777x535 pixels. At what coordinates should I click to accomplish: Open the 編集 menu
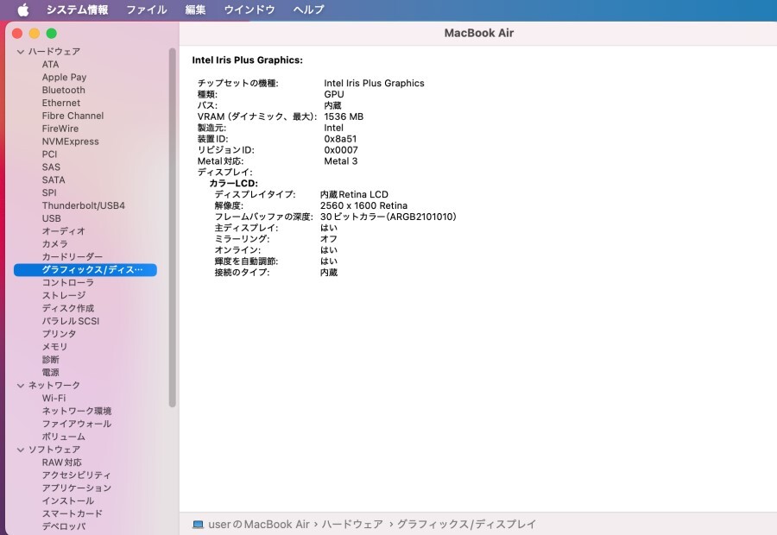pos(195,9)
